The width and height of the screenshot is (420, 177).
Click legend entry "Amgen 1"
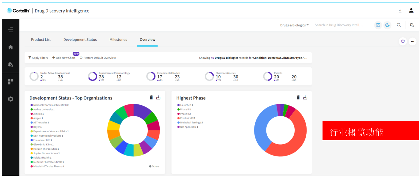pyautogui.click(x=36, y=118)
